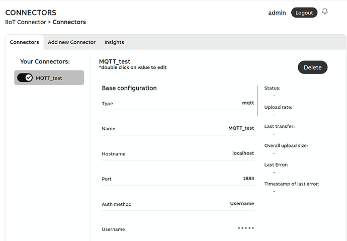Click the Auth method value Username
The image size is (347, 241).
(x=242, y=204)
